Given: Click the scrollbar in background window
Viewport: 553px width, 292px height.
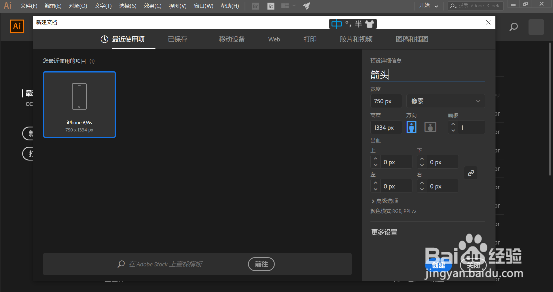Looking at the screenshot, I should (550, 109).
